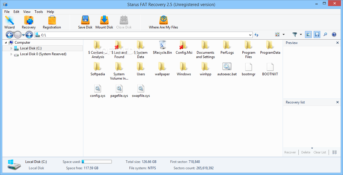This screenshot has height=175, width=343.
Task: Select the swapfile.sys file
Action: tap(141, 91)
